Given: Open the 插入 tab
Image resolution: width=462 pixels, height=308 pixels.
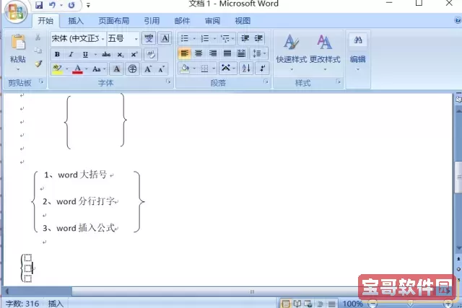Looking at the screenshot, I should 76,21.
